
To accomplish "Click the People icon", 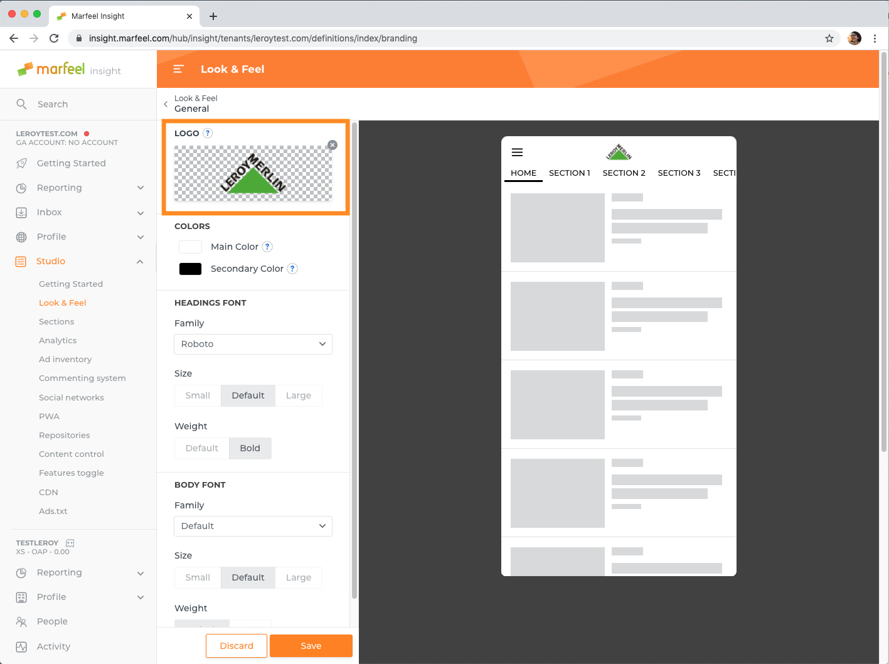I will (x=21, y=621).
